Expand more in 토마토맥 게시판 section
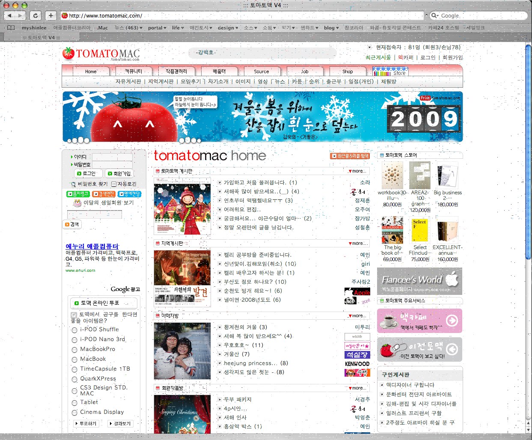532x440 pixels. tap(357, 171)
